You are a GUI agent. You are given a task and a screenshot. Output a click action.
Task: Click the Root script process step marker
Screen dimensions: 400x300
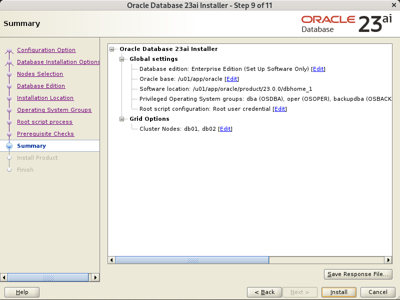coord(9,122)
